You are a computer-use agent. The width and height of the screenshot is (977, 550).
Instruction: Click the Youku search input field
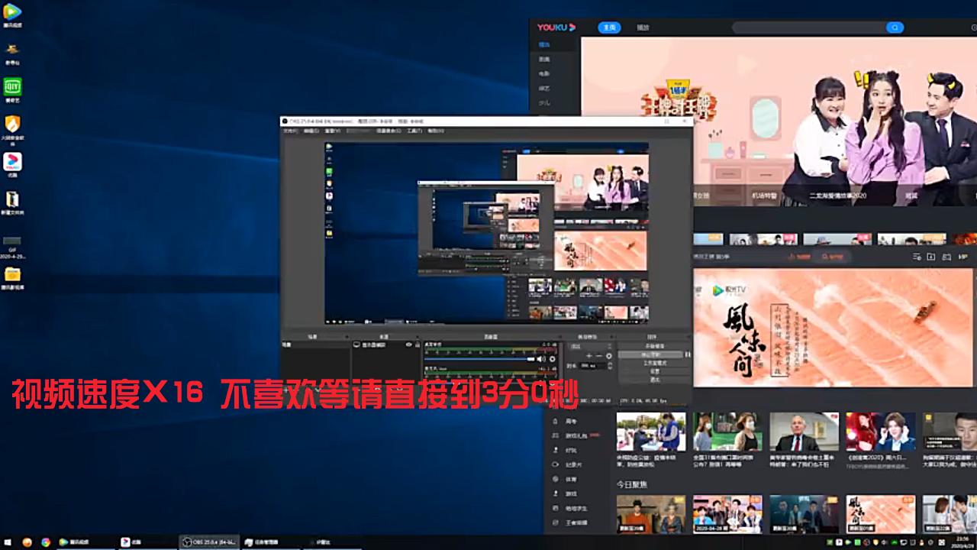pyautogui.click(x=809, y=27)
